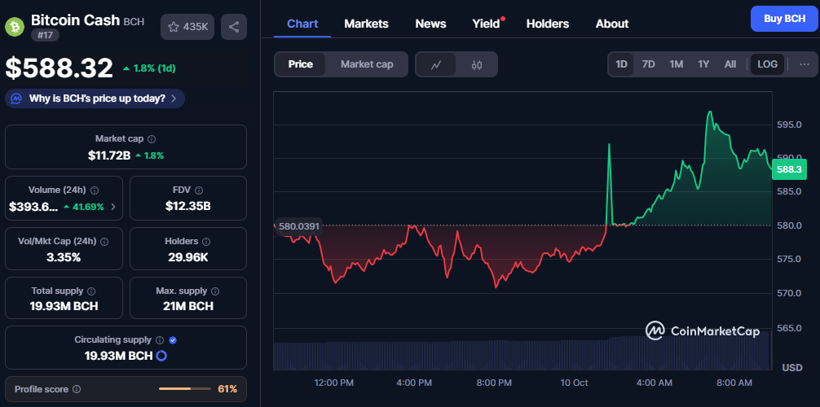Click the Market cap info icon
This screenshot has height=407, width=820.
(152, 139)
